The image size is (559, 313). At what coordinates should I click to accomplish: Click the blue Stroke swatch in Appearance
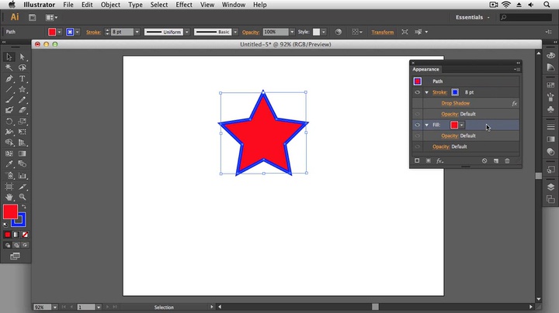(x=455, y=92)
